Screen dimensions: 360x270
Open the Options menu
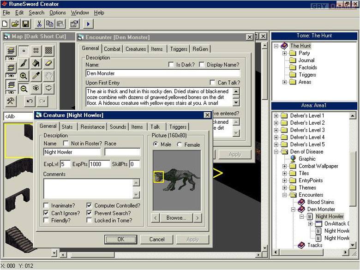tap(58, 13)
